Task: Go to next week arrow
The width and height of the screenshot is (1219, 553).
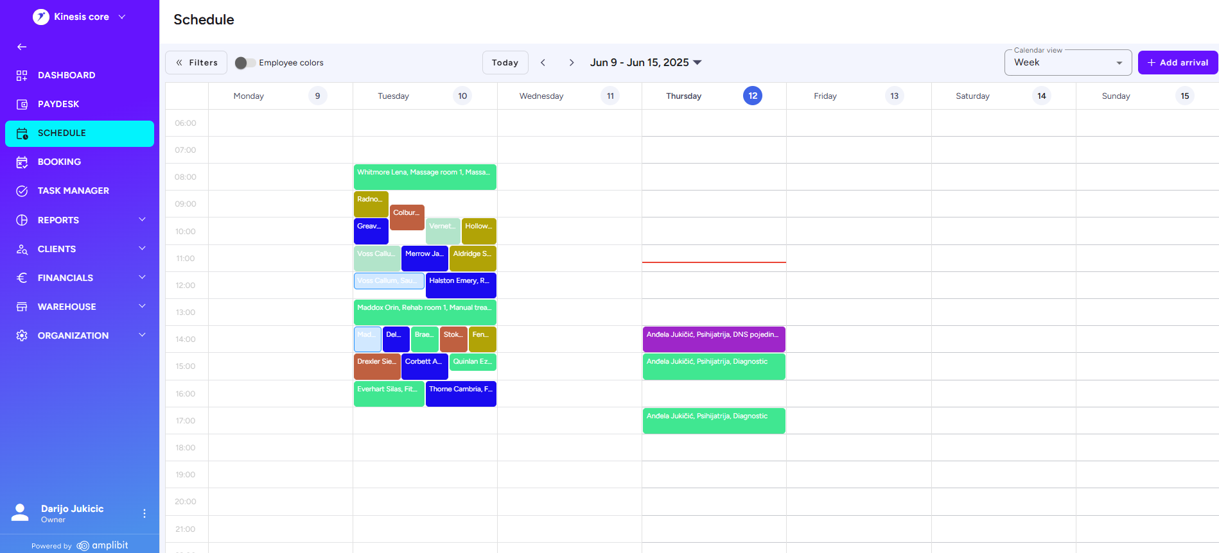Action: [571, 63]
